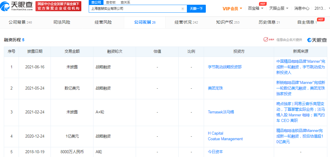This screenshot has width=330, height=157.
Task: Expand the 百宝箱 menu
Action: coord(256,8)
